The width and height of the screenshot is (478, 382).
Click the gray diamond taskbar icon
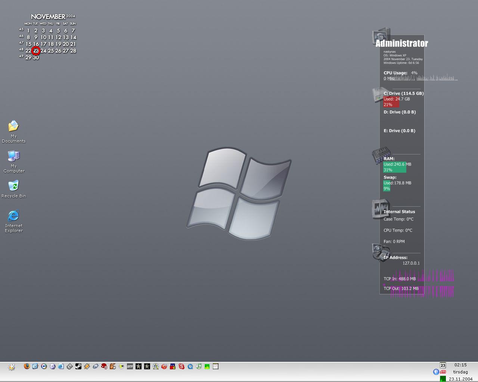(x=69, y=366)
